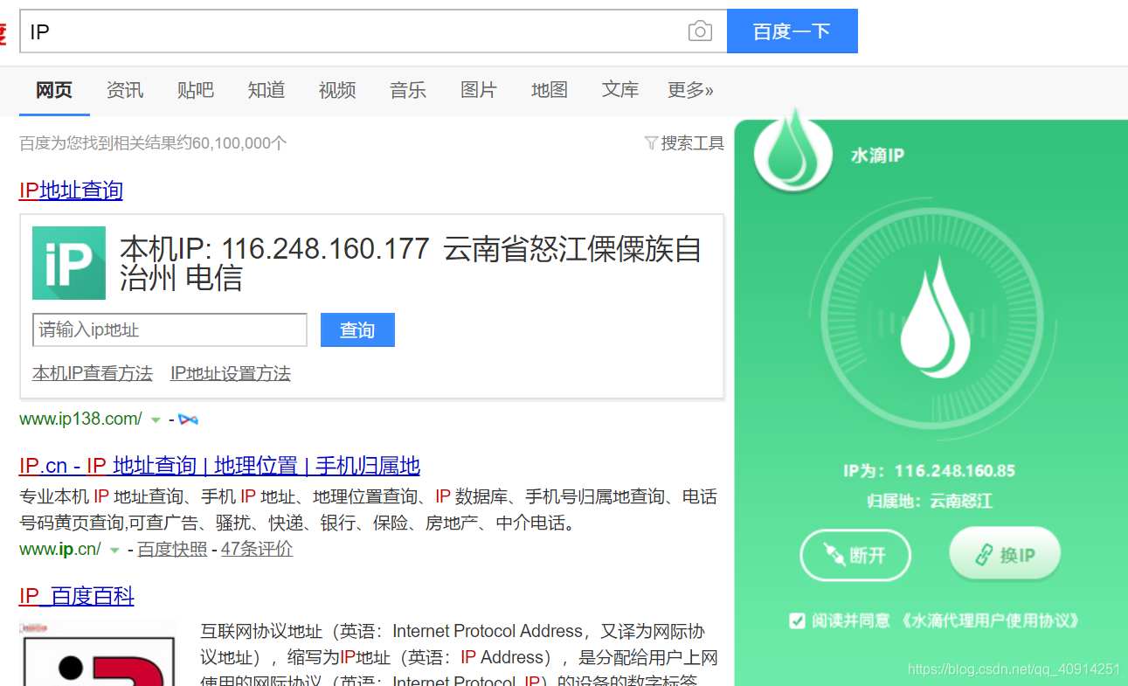
Task: Open the camera image search icon
Action: [700, 32]
